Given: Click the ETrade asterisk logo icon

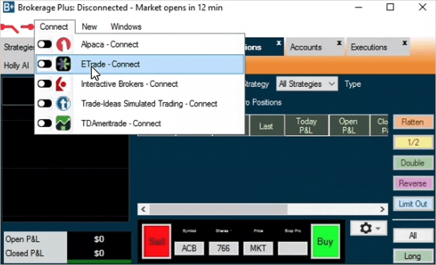Looking at the screenshot, I should coord(63,64).
